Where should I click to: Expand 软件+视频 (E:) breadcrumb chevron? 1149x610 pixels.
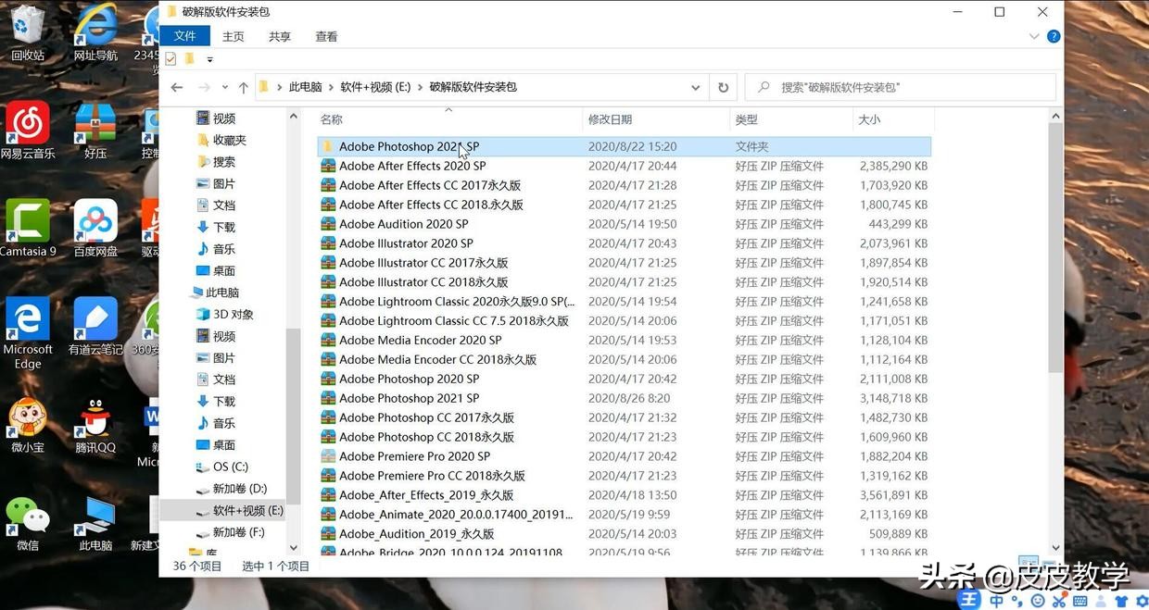pyautogui.click(x=420, y=87)
